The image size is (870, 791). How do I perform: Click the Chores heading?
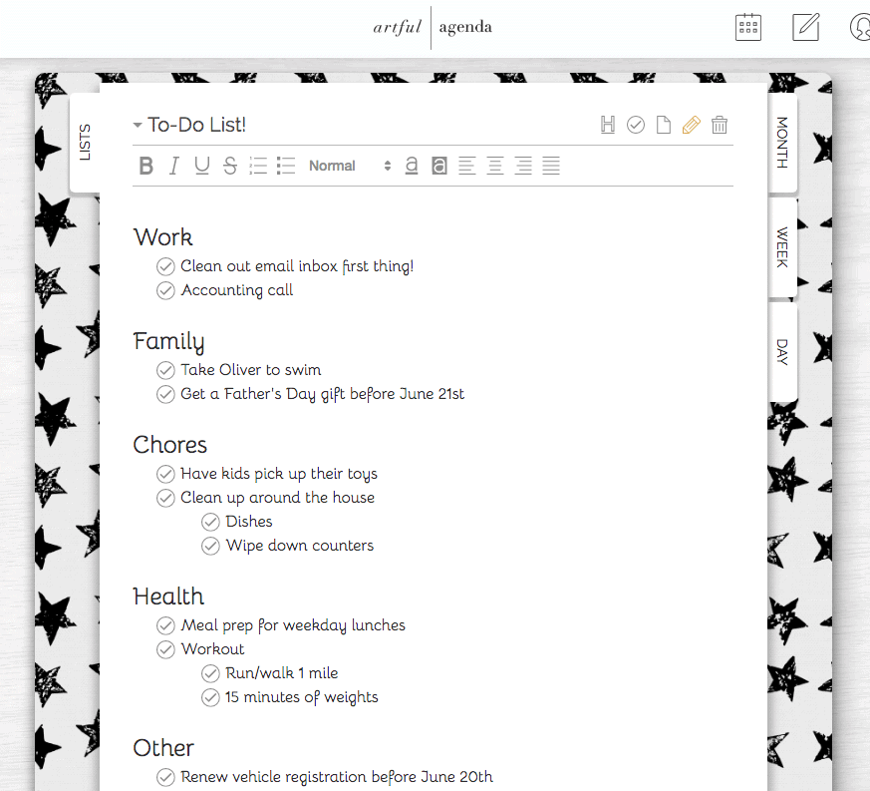click(169, 445)
